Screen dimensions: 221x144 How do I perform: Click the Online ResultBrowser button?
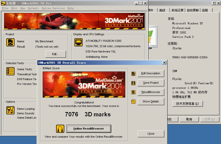click(89, 129)
